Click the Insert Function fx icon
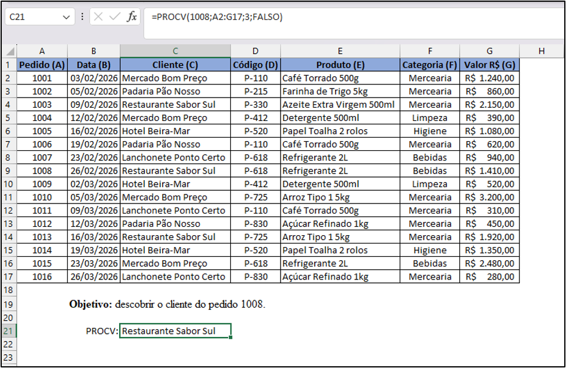 (x=132, y=17)
